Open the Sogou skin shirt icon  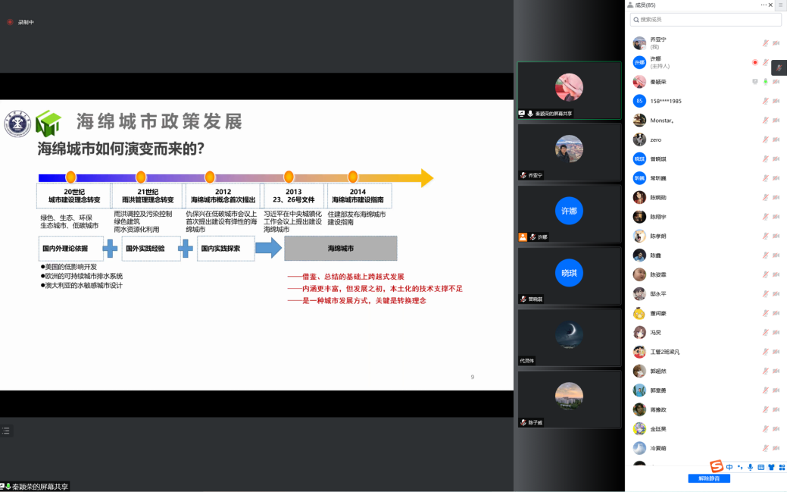[x=771, y=467]
